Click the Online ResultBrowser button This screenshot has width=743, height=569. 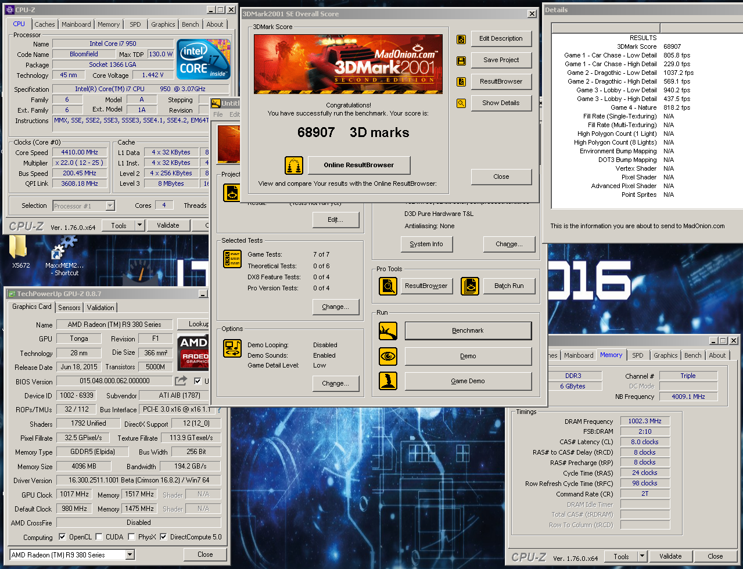[x=359, y=165]
